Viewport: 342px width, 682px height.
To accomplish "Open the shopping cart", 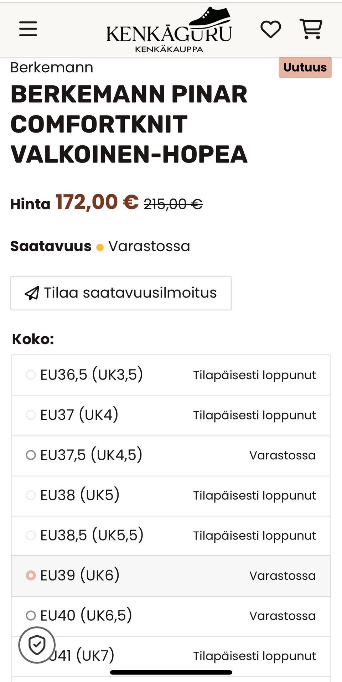I will point(312,29).
